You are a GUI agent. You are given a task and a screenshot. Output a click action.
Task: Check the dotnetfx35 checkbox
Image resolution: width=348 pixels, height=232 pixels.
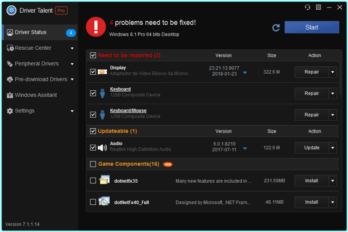click(x=93, y=181)
